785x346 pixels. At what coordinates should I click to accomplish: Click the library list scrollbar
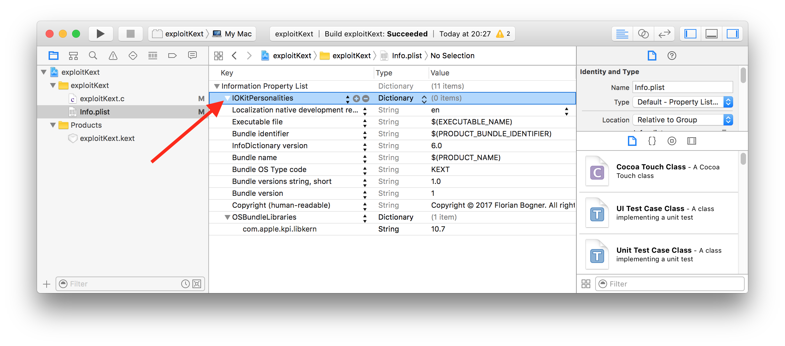tap(743, 159)
